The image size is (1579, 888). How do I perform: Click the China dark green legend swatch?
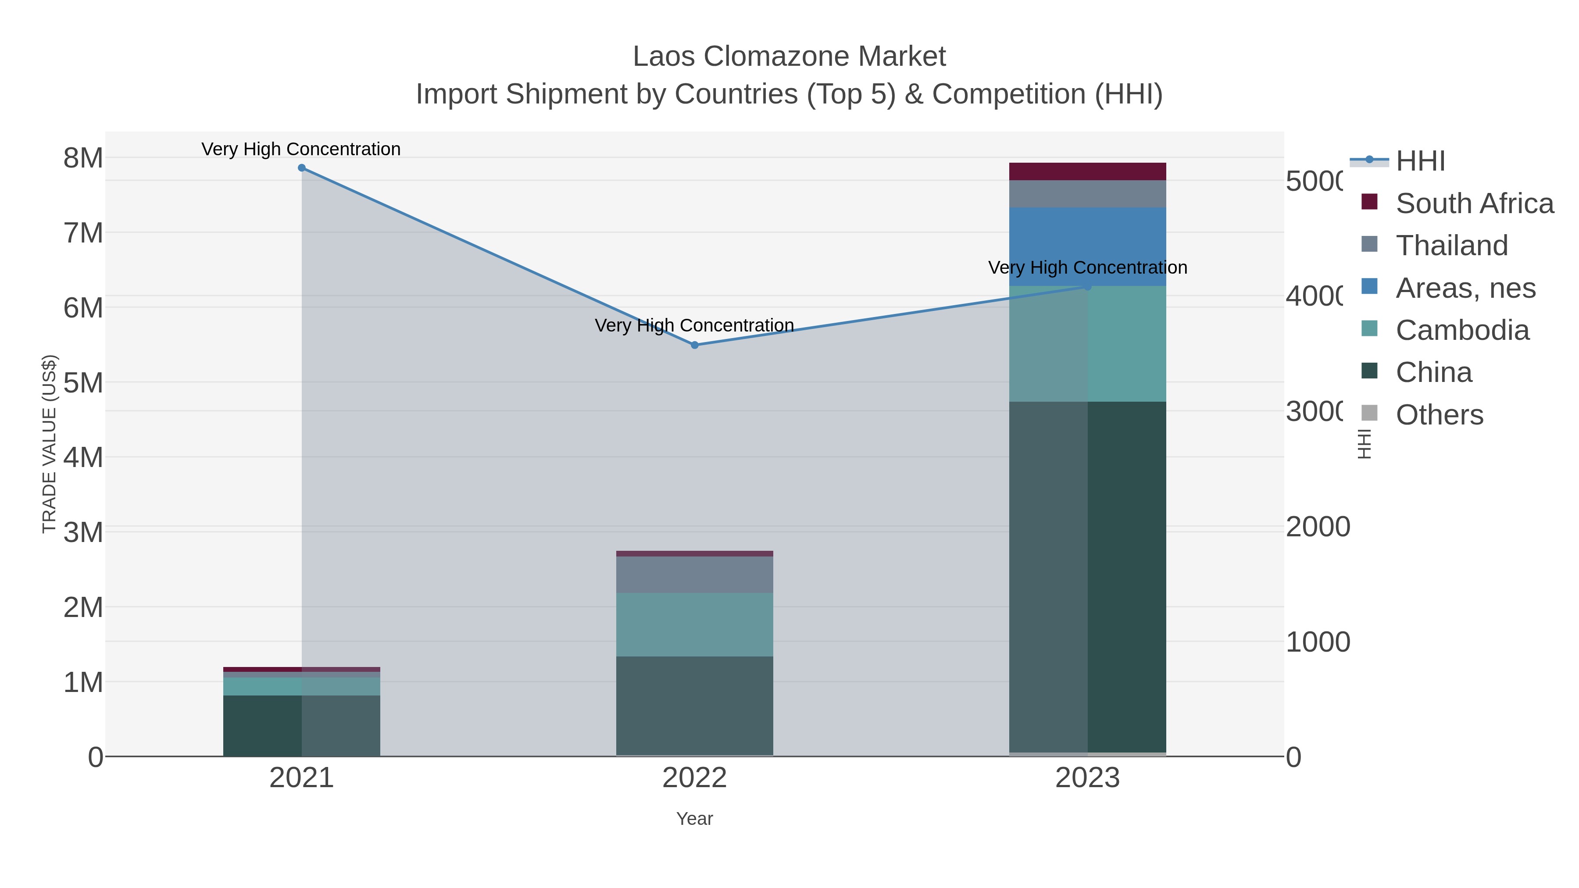pos(1369,371)
